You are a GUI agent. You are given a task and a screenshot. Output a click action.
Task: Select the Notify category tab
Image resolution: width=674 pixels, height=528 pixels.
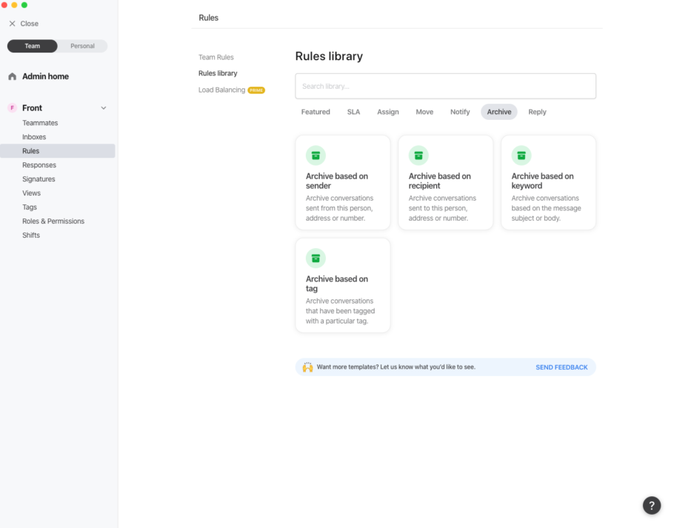(x=460, y=112)
